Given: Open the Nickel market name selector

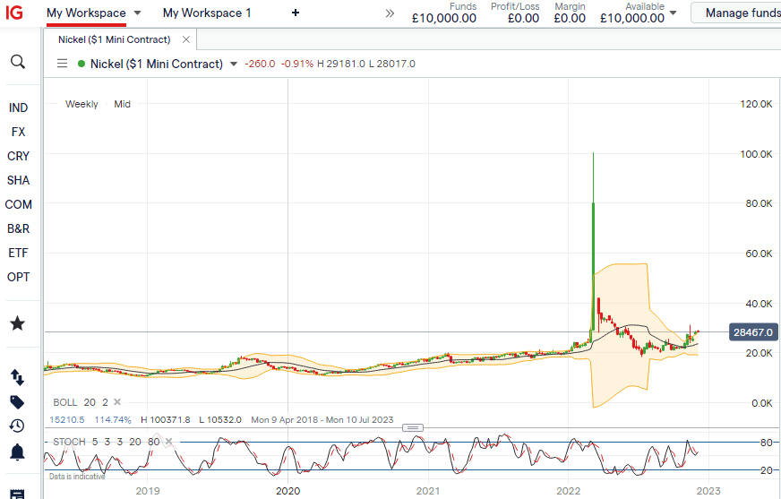Looking at the screenshot, I should tap(157, 64).
